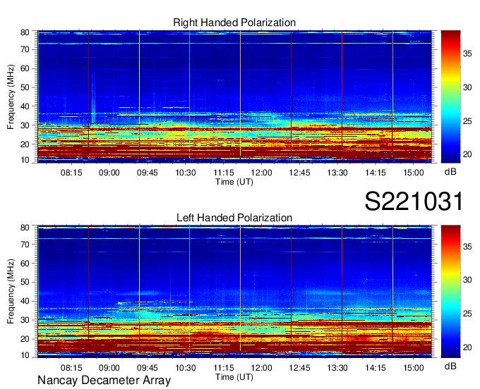Image resolution: width=480 pixels, height=389 pixels.
Task: Click the 14:15 tick under Right Handed plot
Action: tap(376, 173)
